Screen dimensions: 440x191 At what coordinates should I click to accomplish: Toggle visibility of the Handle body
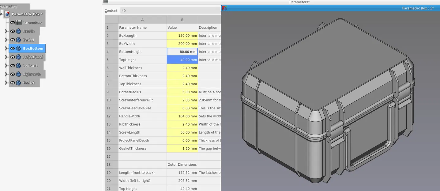pos(13,31)
